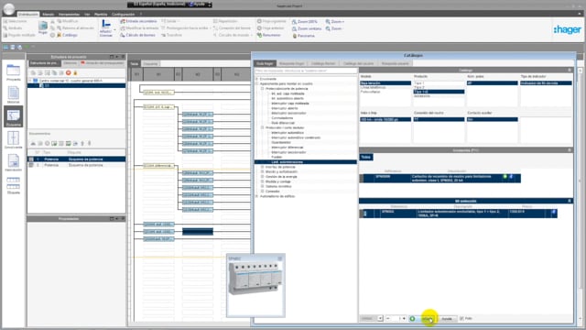Select the Esquema sidebar icon

[14, 116]
